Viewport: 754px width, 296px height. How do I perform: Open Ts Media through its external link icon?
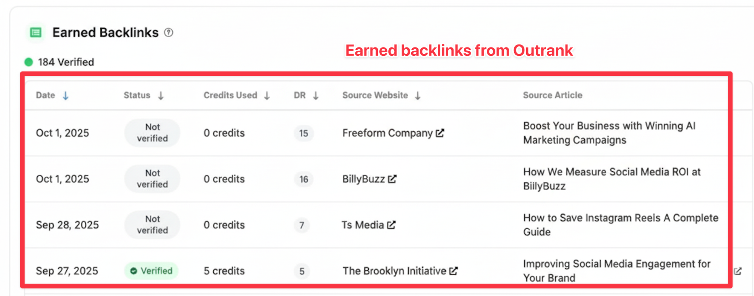[x=391, y=225]
